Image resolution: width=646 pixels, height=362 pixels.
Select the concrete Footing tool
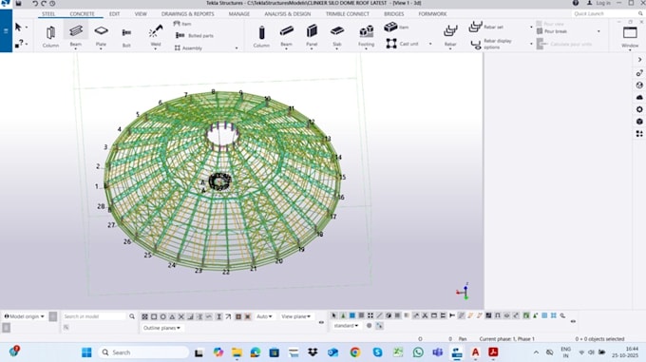[366, 36]
